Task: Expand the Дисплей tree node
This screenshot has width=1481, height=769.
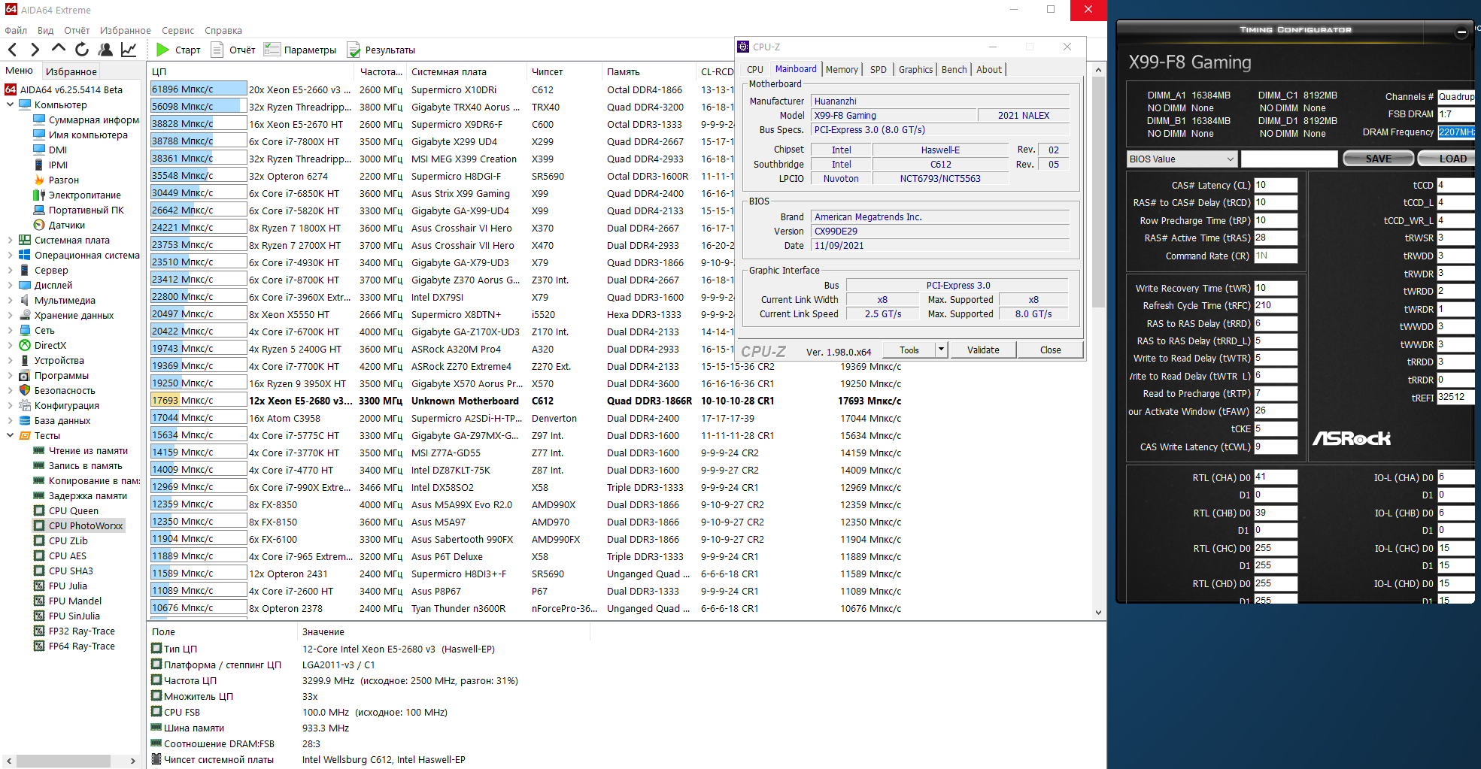Action: click(10, 285)
